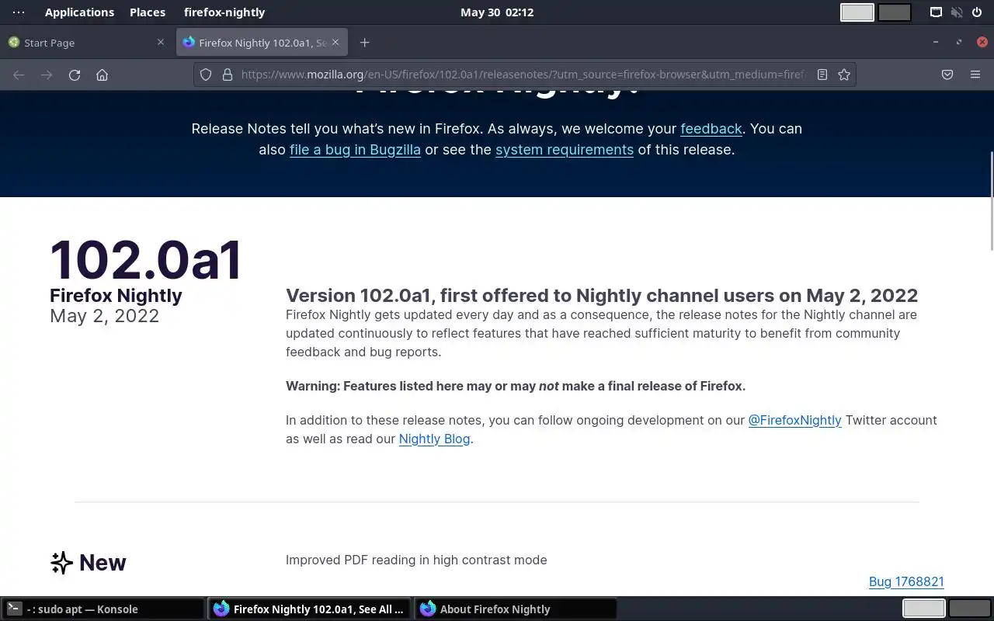Open the Bug 1768821 link
This screenshot has height=621, width=994.
(906, 581)
